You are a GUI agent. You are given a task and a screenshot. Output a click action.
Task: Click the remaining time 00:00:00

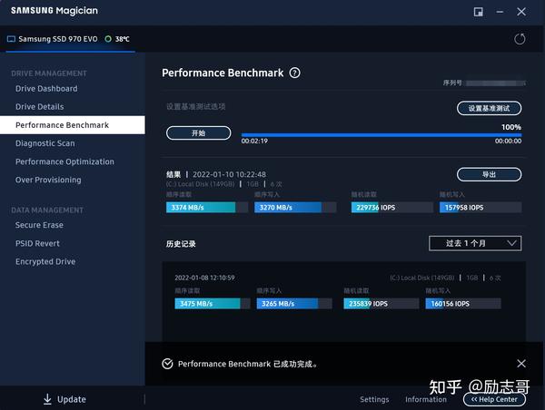(x=508, y=141)
